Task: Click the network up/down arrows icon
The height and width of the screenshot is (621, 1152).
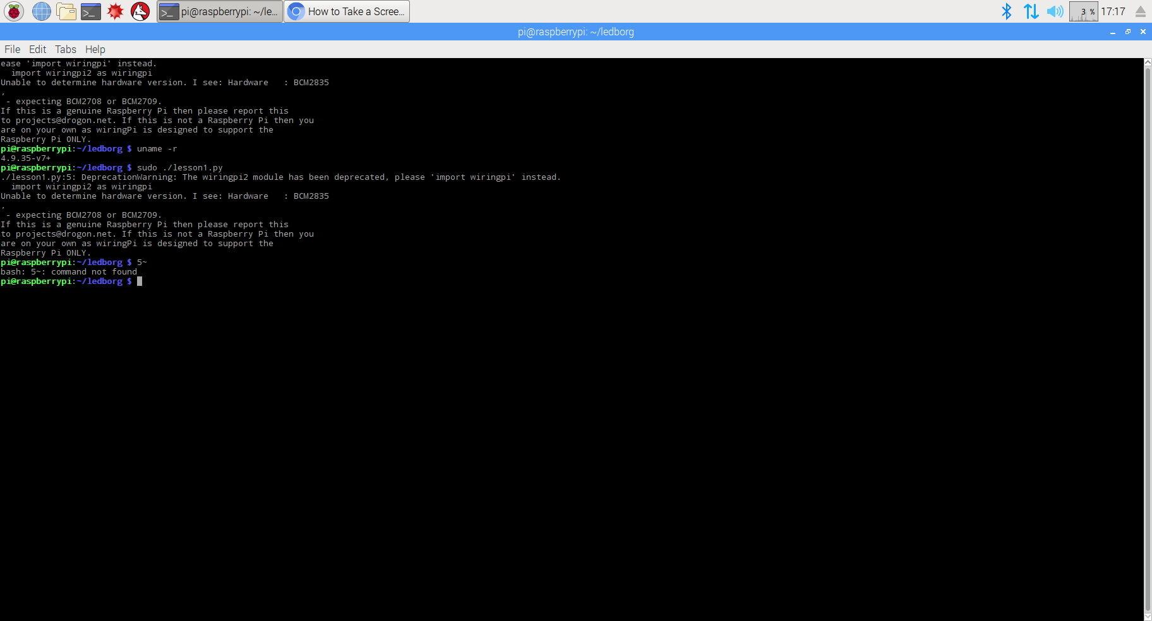Action: (1031, 11)
